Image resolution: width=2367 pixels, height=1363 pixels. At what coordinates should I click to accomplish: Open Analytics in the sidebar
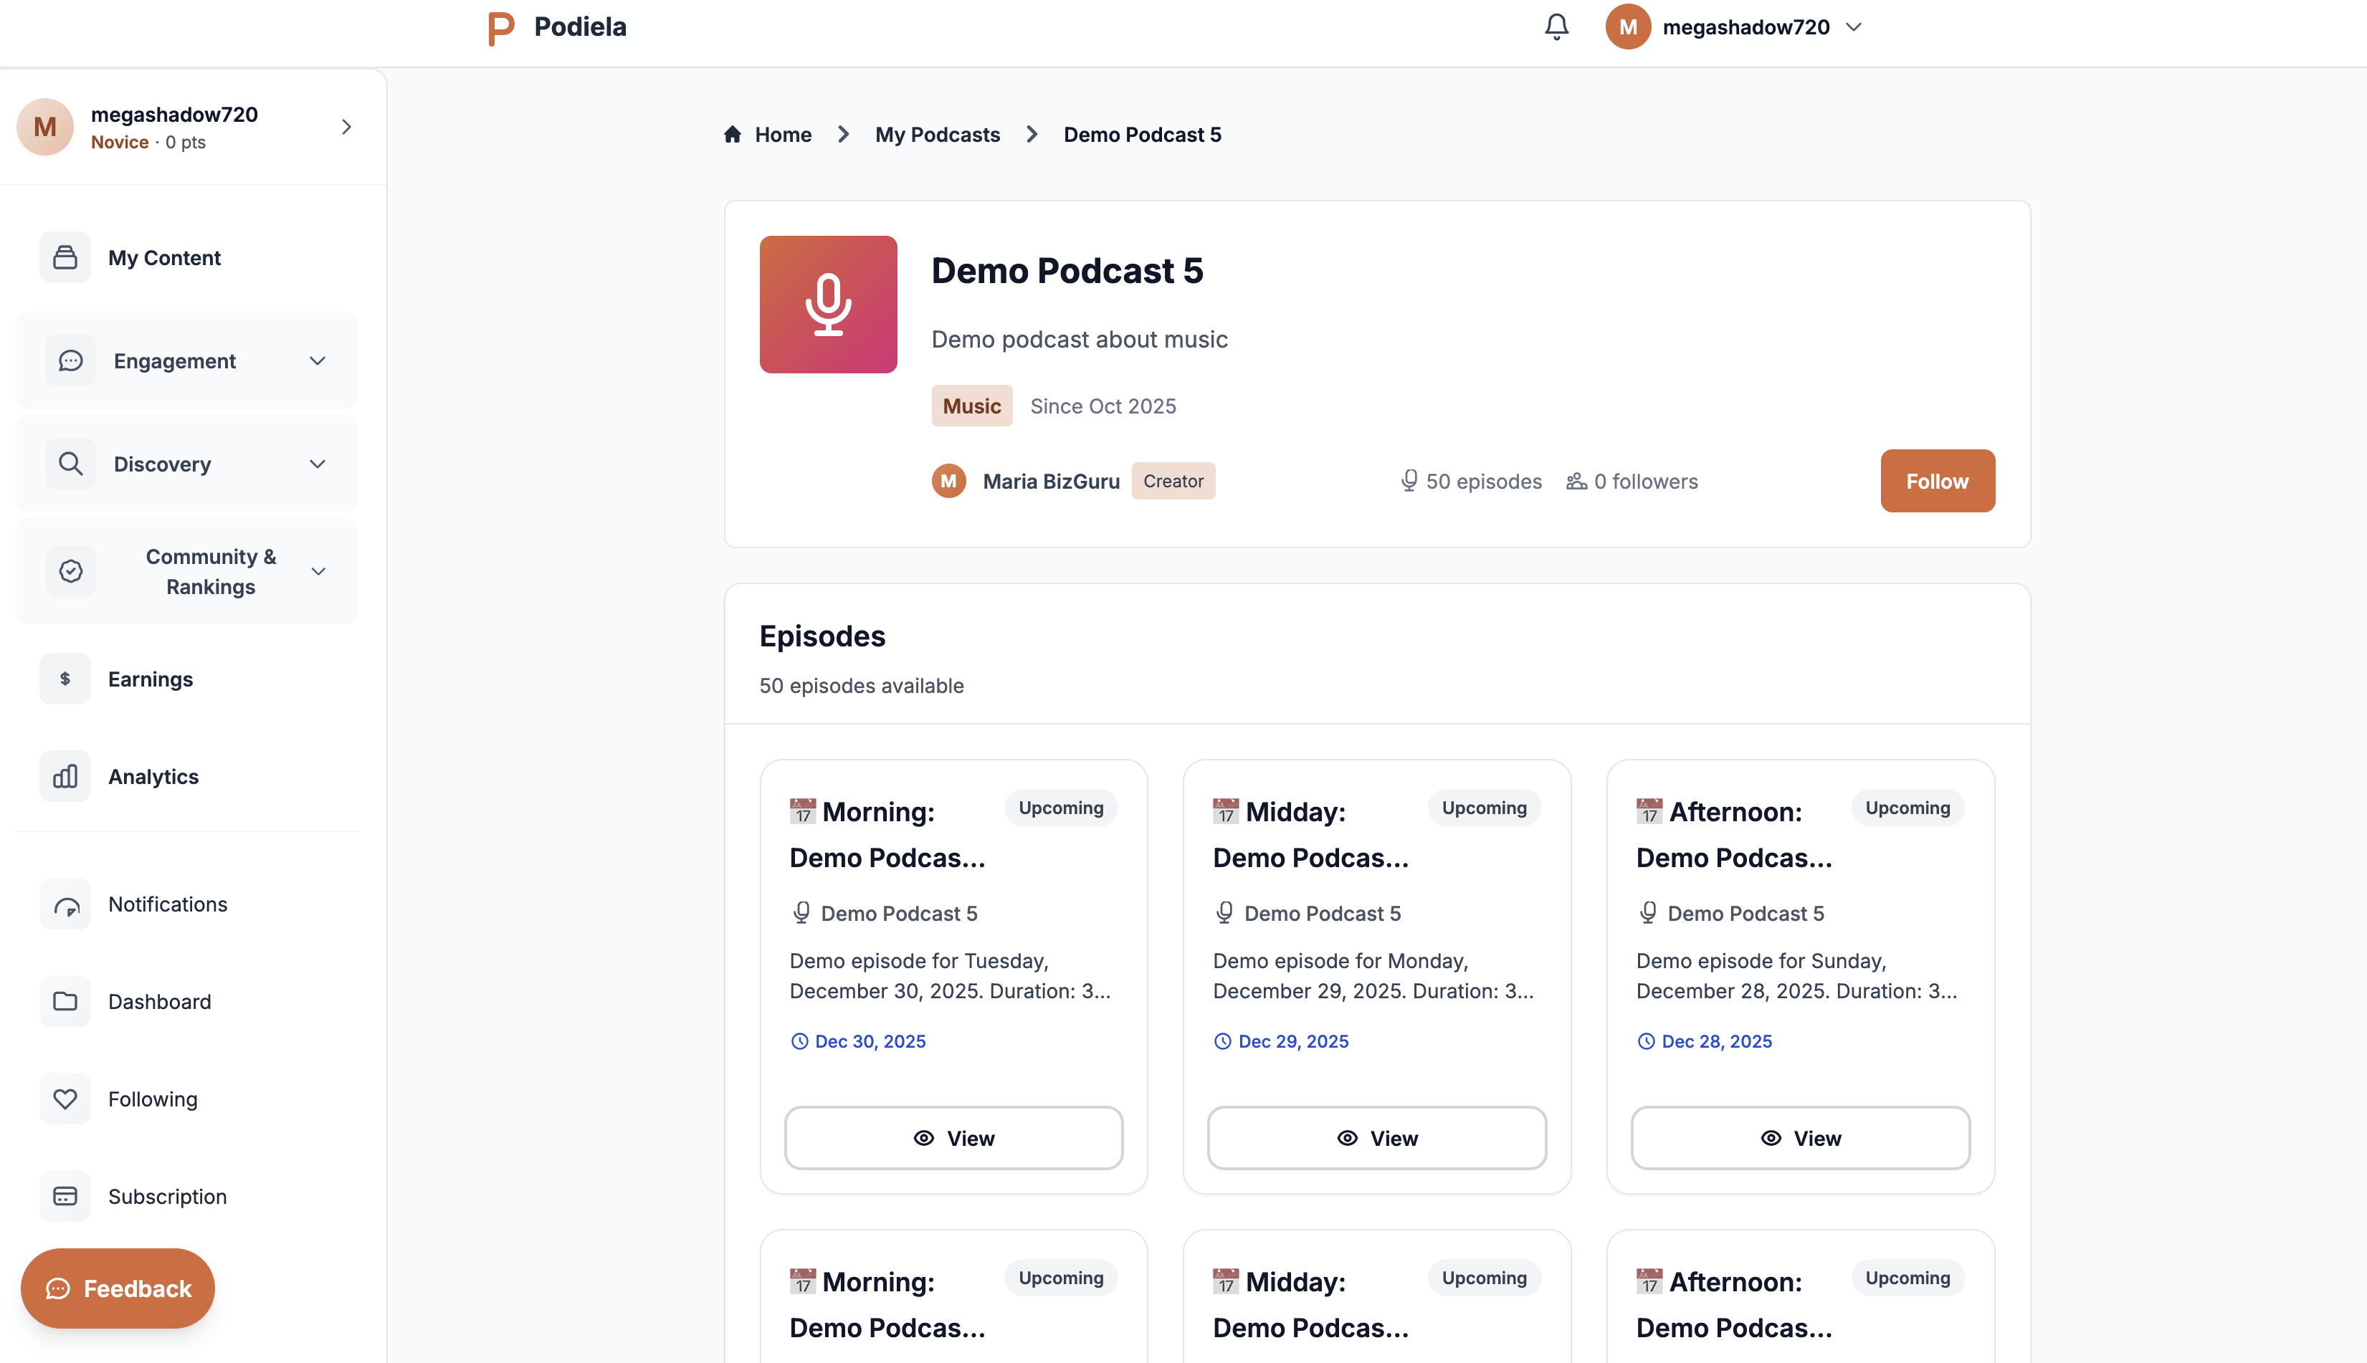tap(187, 777)
